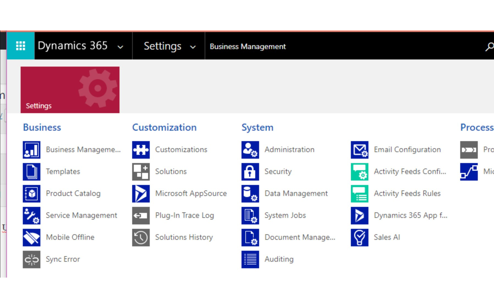Open the Dynamics 365 App f... link text
Viewport: 494px width, 308px height.
click(411, 216)
